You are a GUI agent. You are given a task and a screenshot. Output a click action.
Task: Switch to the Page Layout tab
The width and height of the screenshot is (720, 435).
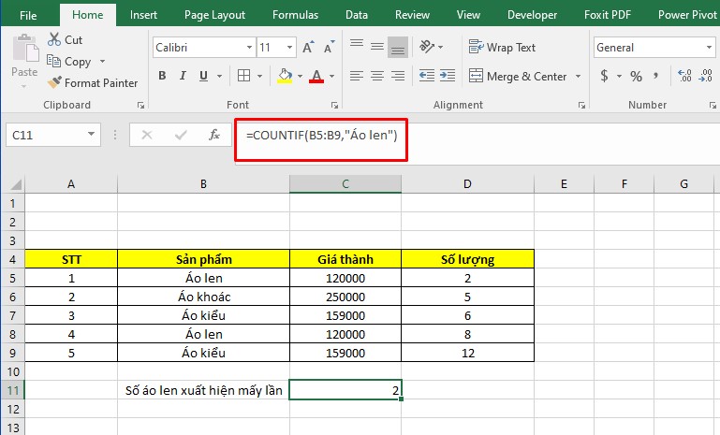tap(214, 15)
